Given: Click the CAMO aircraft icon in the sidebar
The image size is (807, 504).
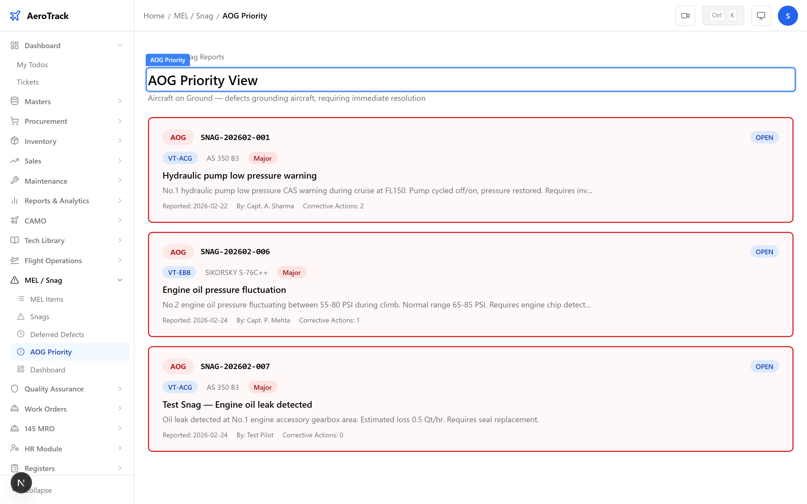Looking at the screenshot, I should click(15, 220).
